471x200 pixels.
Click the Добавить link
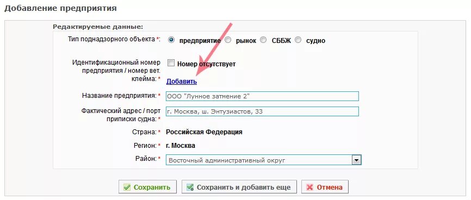point(182,82)
